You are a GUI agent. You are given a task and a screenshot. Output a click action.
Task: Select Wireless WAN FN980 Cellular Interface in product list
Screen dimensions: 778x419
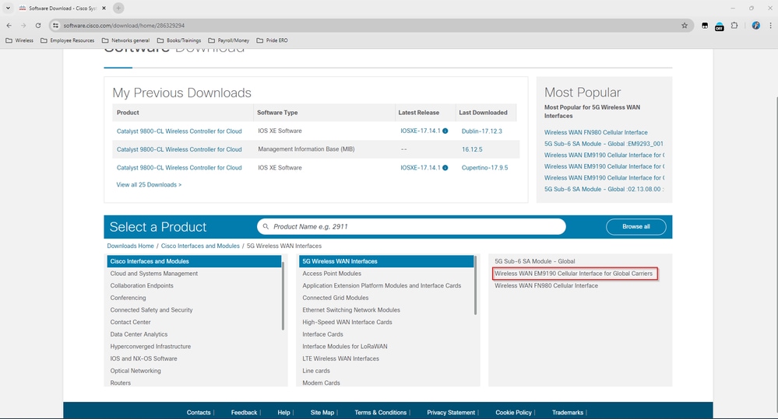[x=546, y=286]
